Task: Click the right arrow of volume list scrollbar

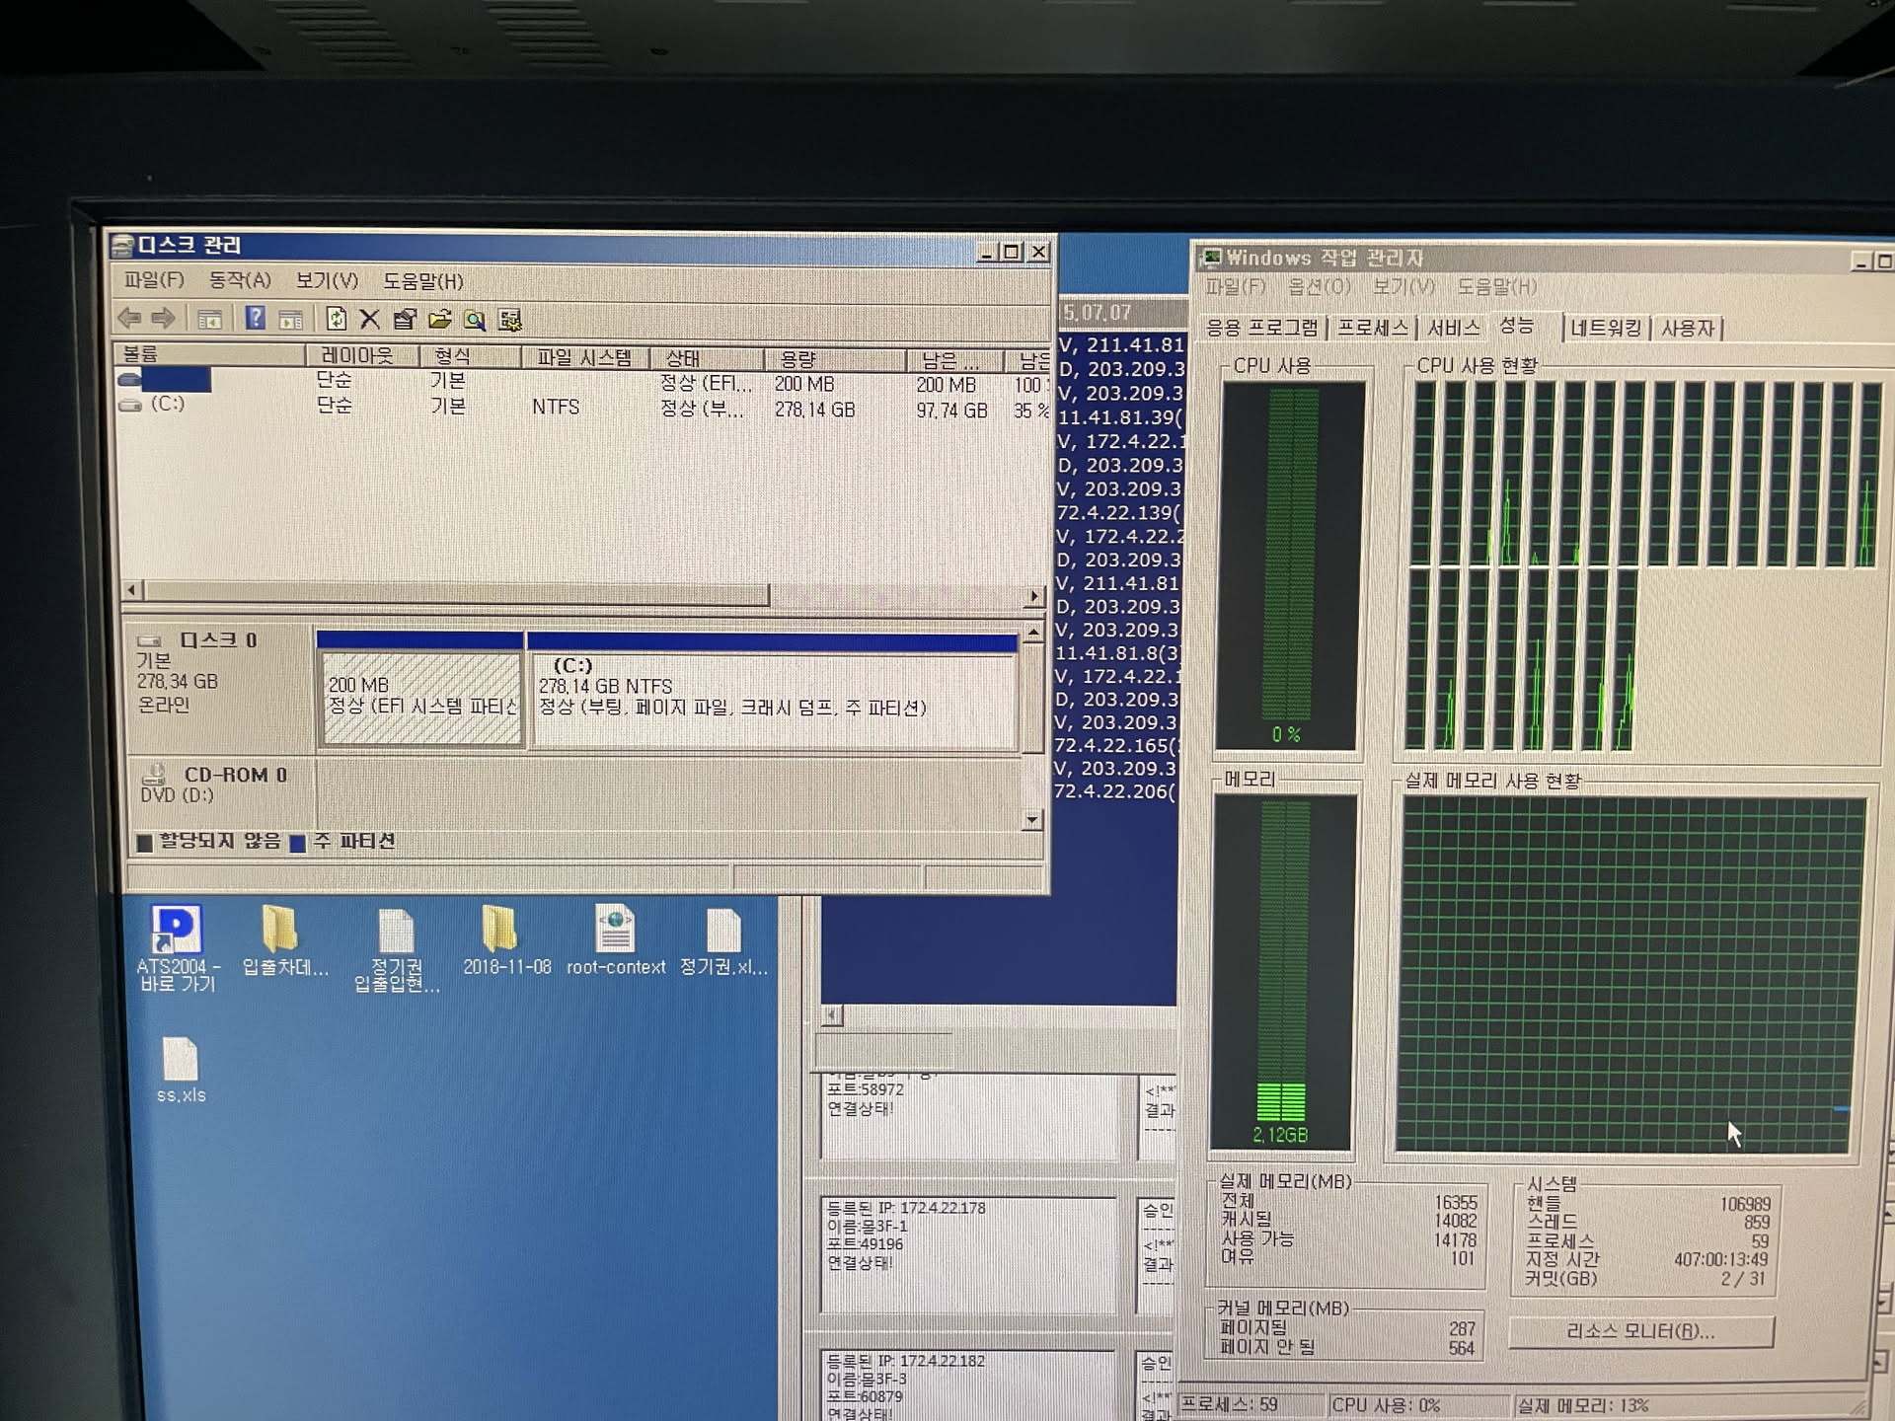Action: (x=1033, y=595)
